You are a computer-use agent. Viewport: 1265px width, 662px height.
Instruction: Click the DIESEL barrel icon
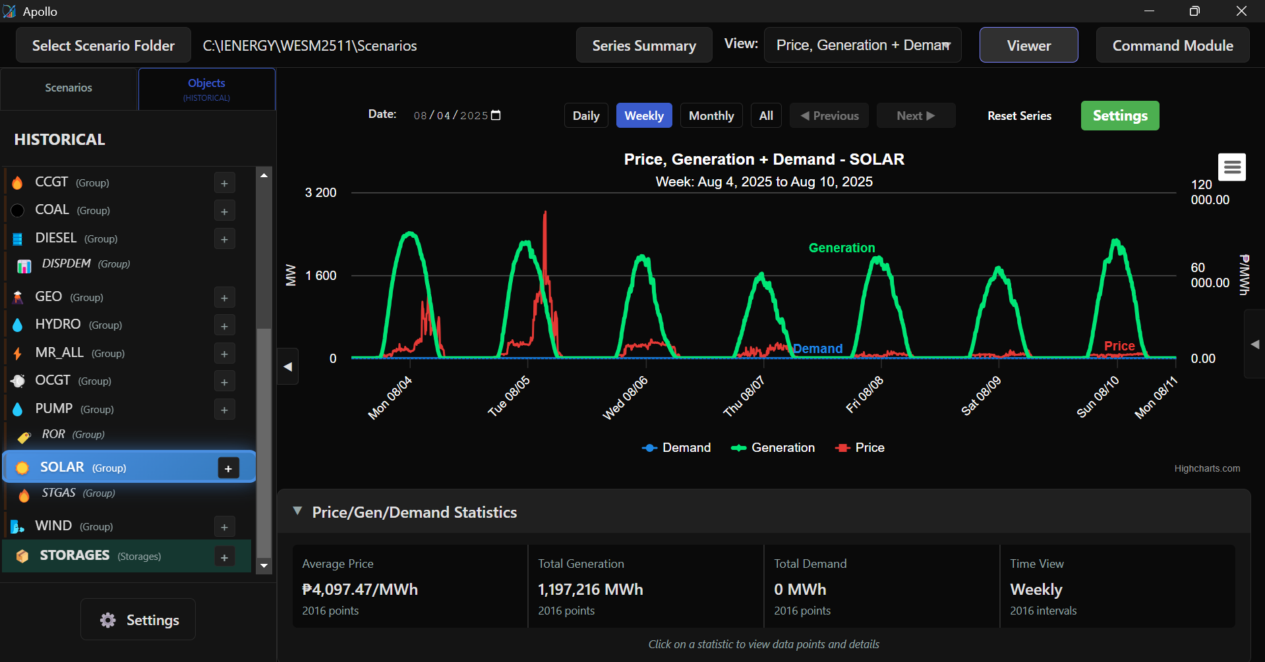tap(18, 238)
